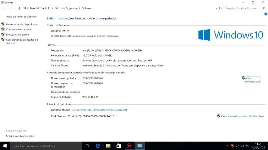Click the refresh button in address bar
Viewport: 268px width, 150px height.
220,8
